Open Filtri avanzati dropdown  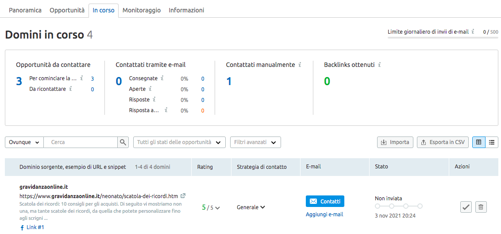(255, 142)
